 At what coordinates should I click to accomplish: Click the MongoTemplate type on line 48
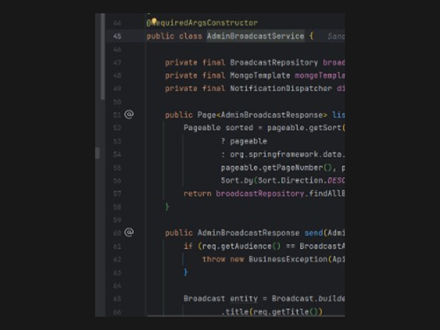pyautogui.click(x=260, y=76)
